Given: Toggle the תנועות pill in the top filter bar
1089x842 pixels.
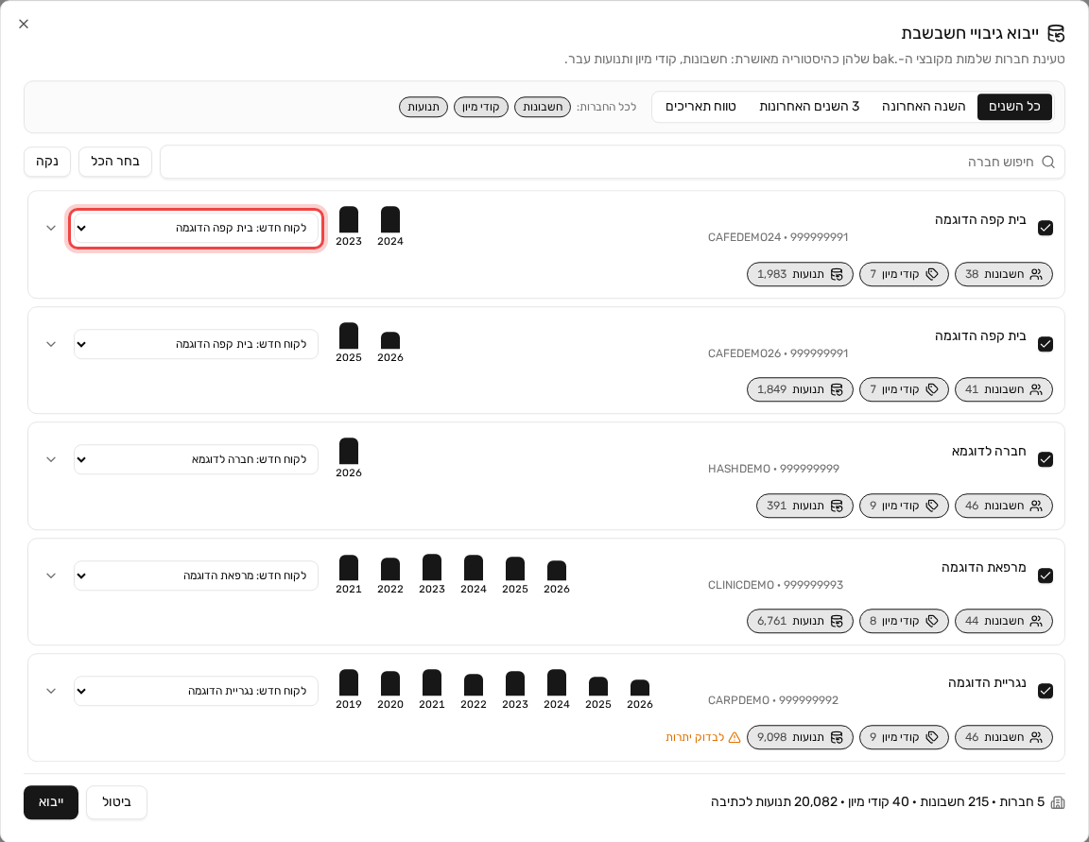Looking at the screenshot, I should (423, 107).
